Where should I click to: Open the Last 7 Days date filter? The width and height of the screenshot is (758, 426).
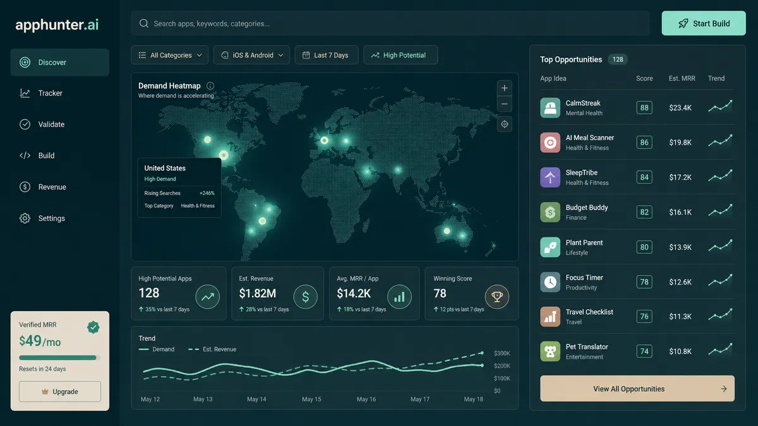click(327, 55)
